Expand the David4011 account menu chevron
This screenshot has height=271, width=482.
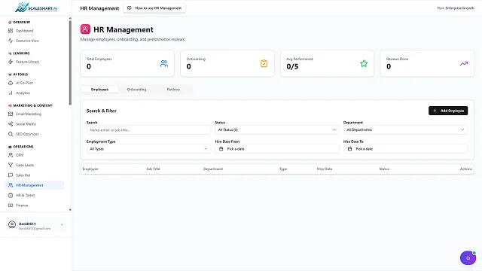coord(62,224)
